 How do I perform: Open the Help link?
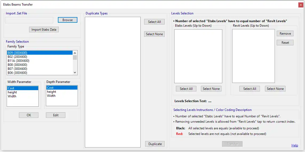[295, 145]
